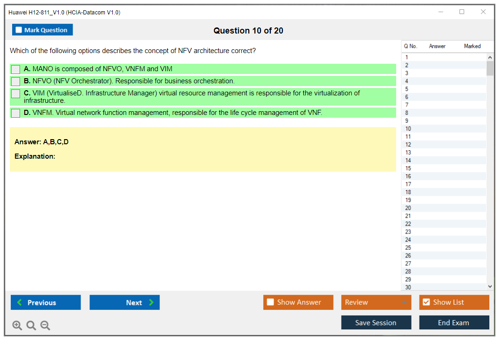This screenshot has height=342, width=501.
Task: Tick the Mark Question checkbox
Action: [x=19, y=30]
